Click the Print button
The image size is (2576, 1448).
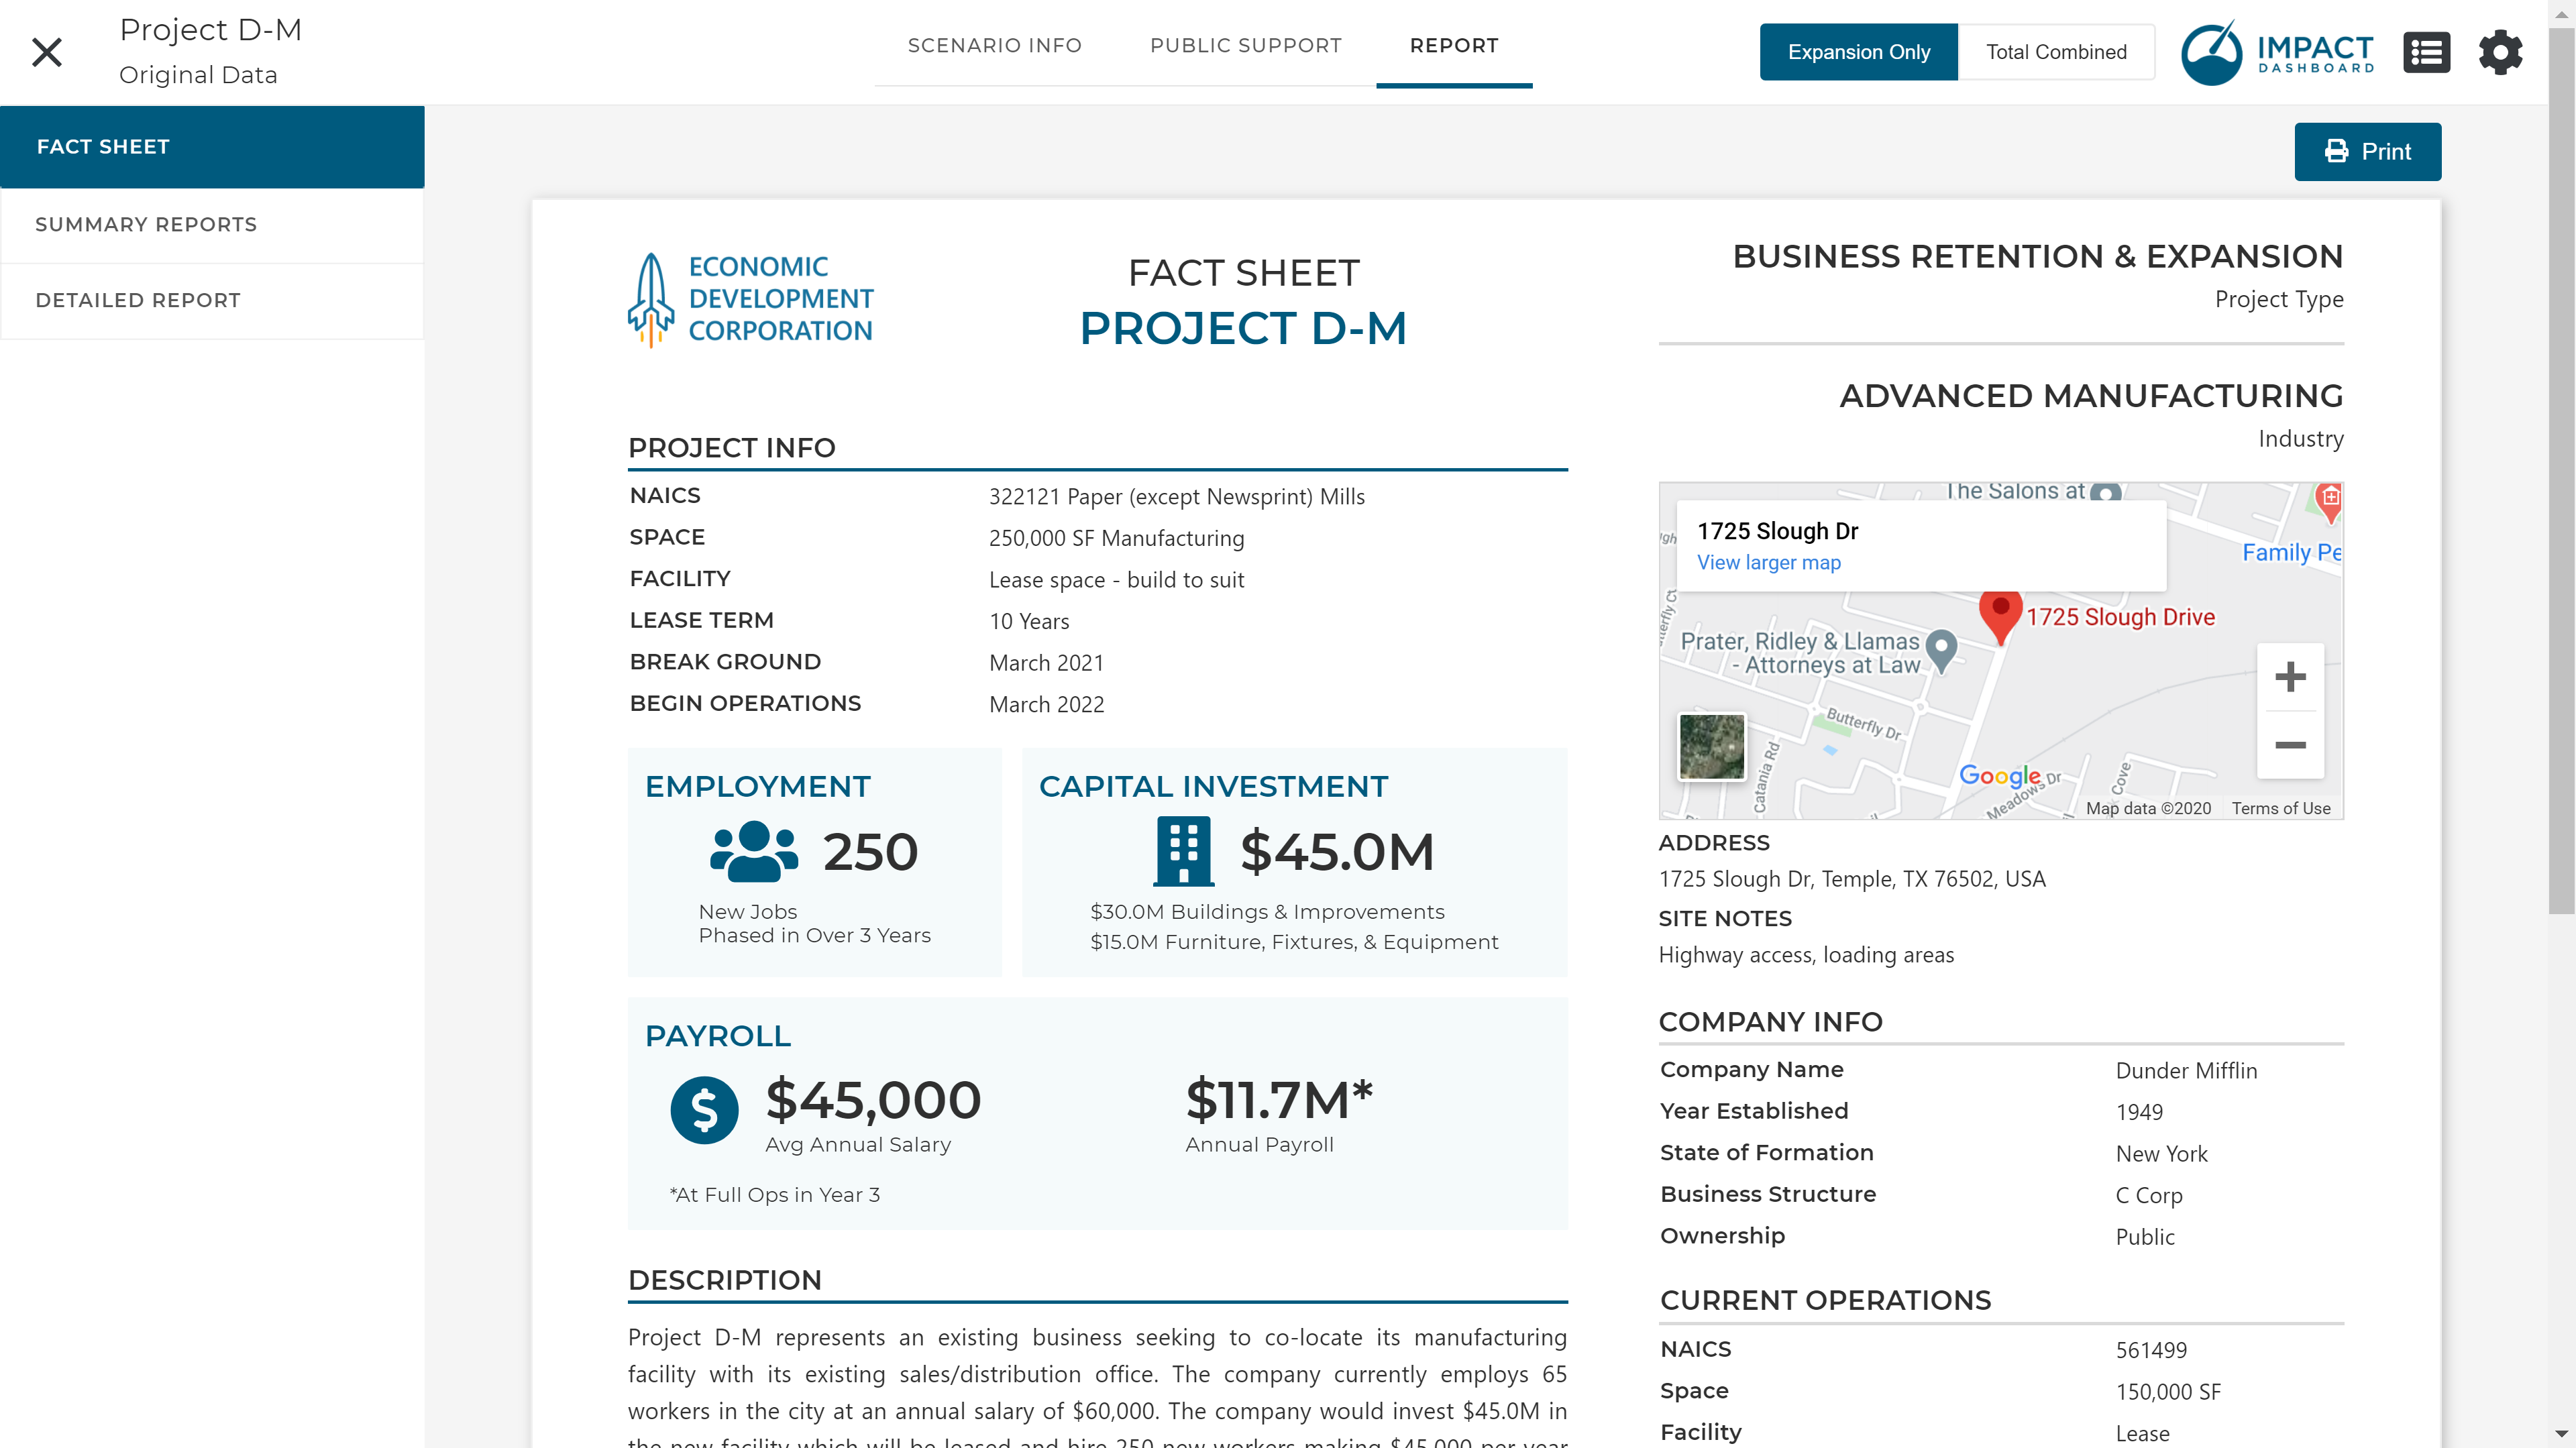click(2367, 152)
